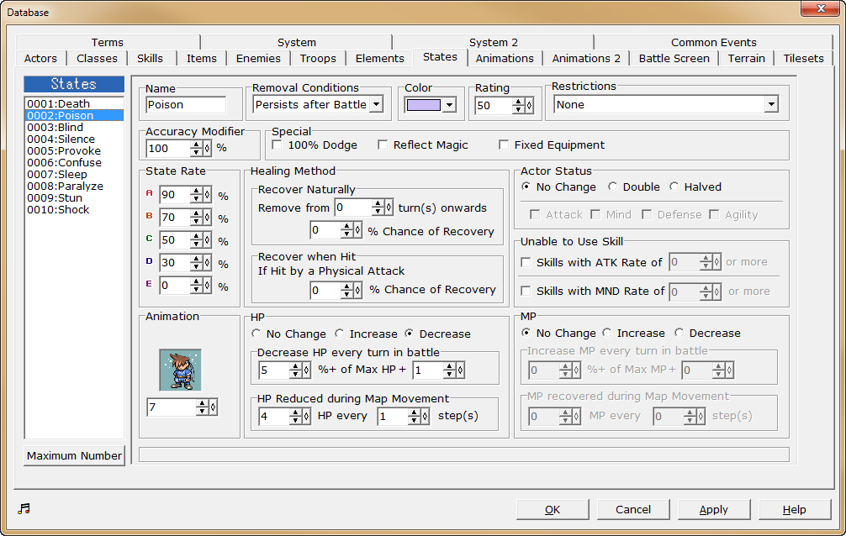Screen dimensions: 846x536
Task: Click the Maximum Number button
Action: pyautogui.click(x=74, y=455)
